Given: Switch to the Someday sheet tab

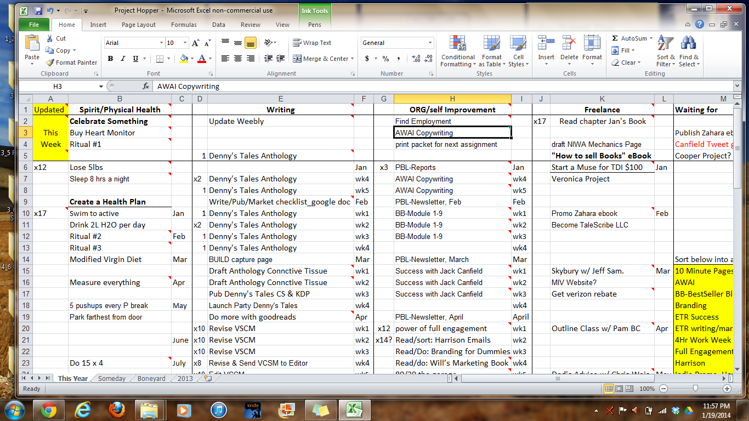Looking at the screenshot, I should (112, 379).
